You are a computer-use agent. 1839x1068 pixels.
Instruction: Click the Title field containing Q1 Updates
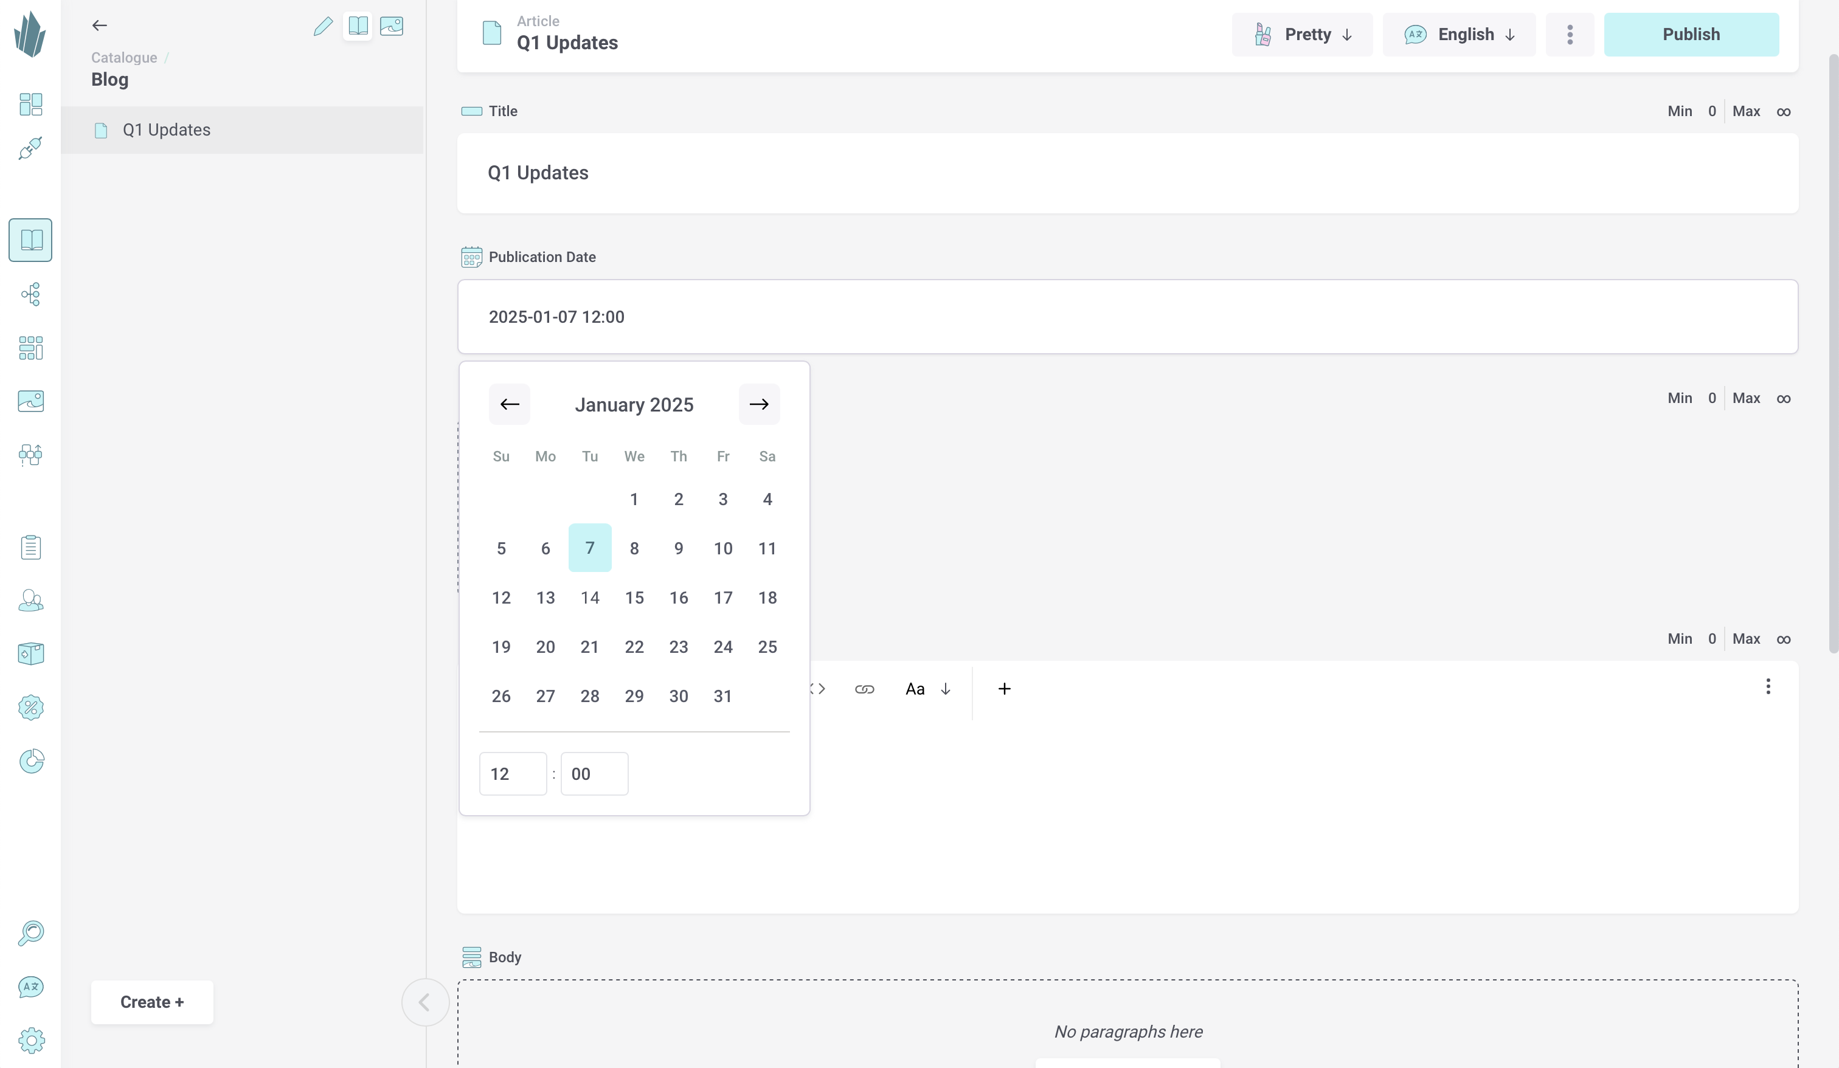point(1127,173)
